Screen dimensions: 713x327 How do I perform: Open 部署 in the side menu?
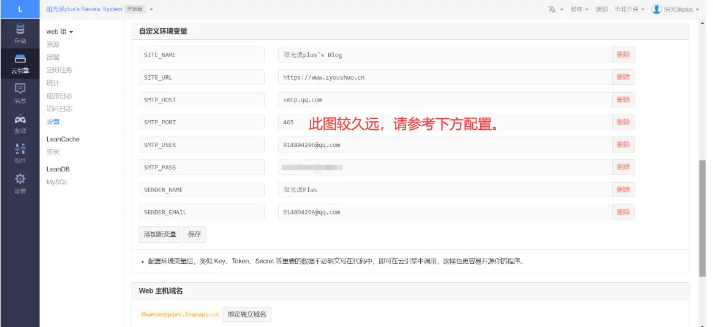(53, 57)
